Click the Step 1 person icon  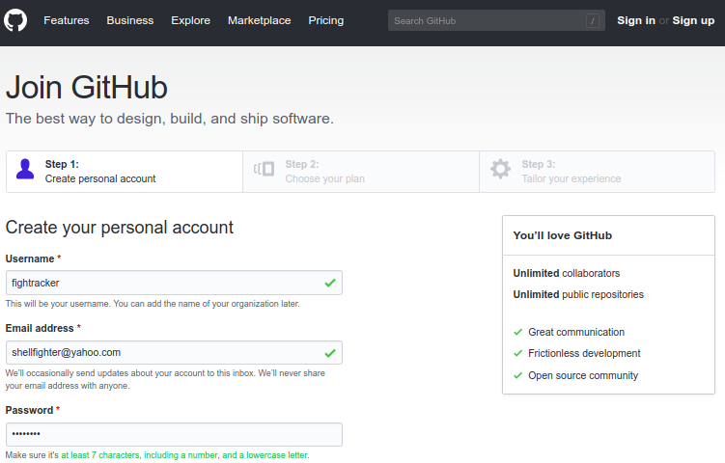25,169
